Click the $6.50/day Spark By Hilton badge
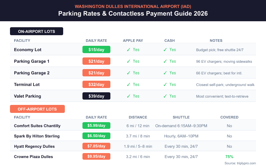 point(96,136)
